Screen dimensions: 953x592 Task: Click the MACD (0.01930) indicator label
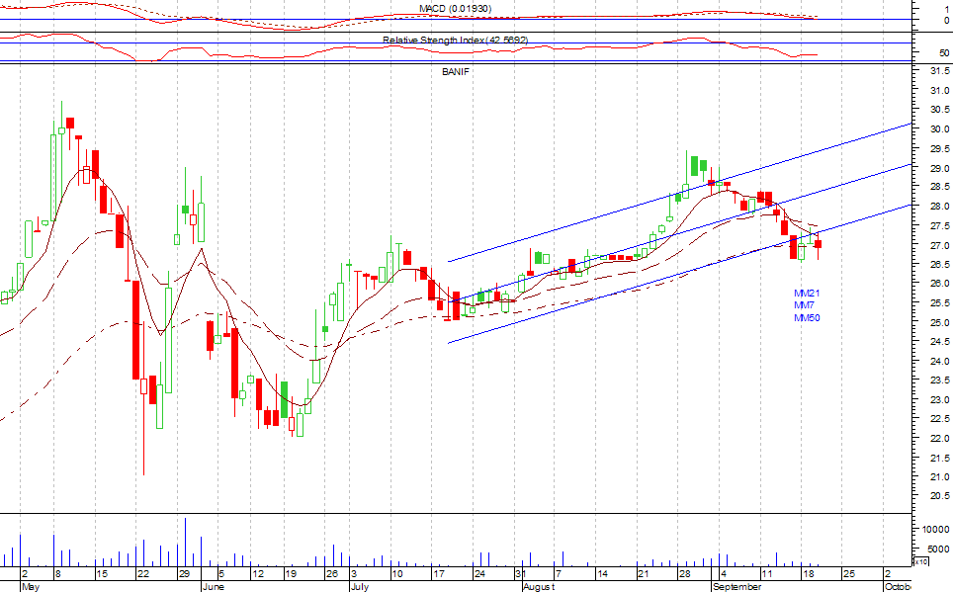[455, 9]
